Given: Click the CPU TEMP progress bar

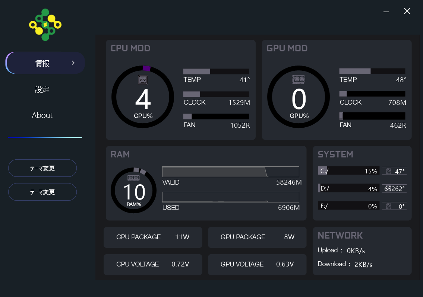Looking at the screenshot, I should click(216, 71).
